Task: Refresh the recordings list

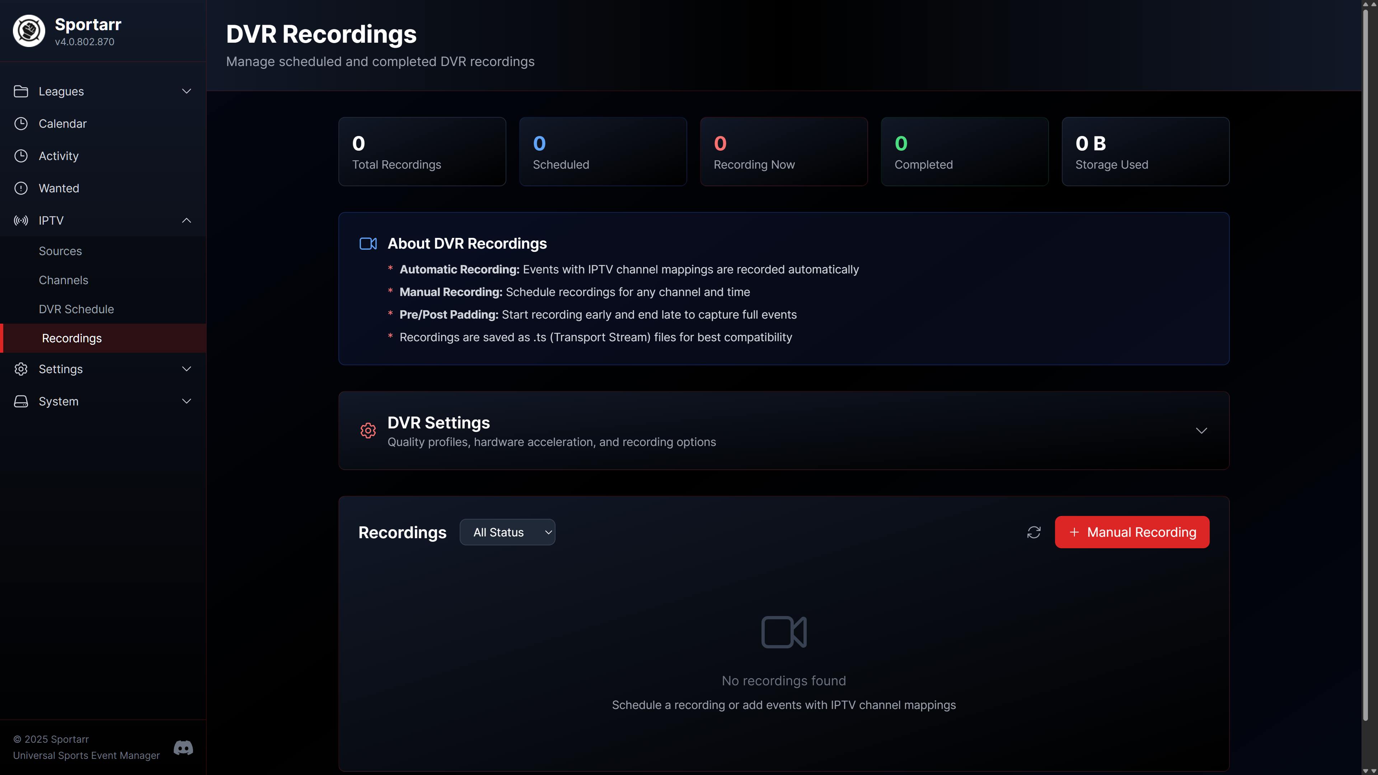Action: point(1033,532)
